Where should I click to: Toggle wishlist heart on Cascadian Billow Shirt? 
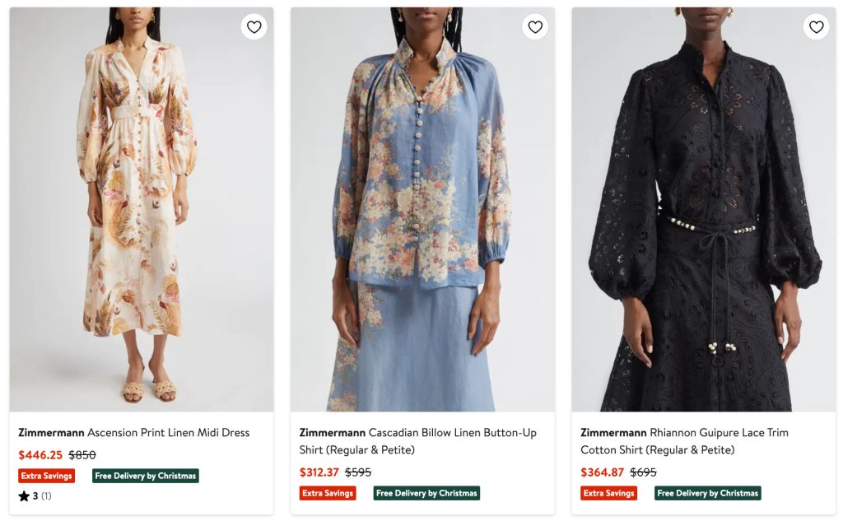point(535,27)
